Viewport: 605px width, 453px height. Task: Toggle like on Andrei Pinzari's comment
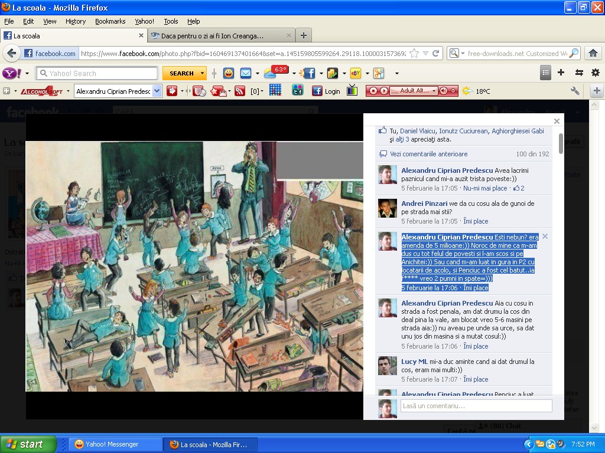(x=476, y=221)
